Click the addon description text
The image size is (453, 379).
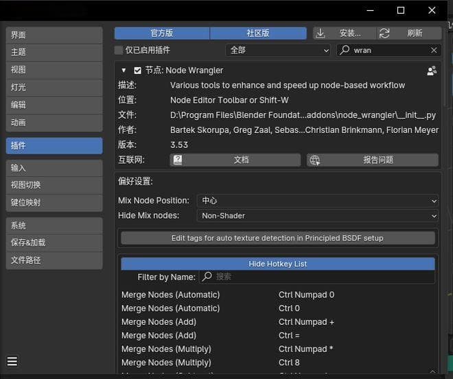pos(288,86)
